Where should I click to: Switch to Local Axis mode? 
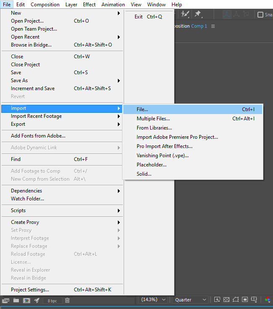coord(227,14)
